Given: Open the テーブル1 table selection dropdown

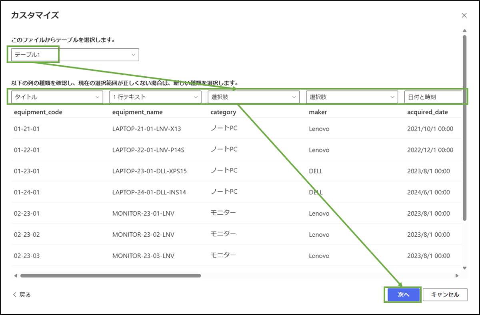Looking at the screenshot, I should pyautogui.click(x=75, y=55).
